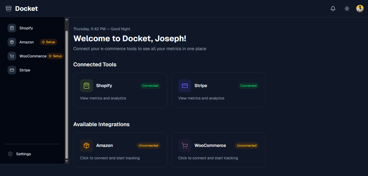Click the sidebar scrollbar down arrow
This screenshot has width=368, height=176.
(67, 161)
